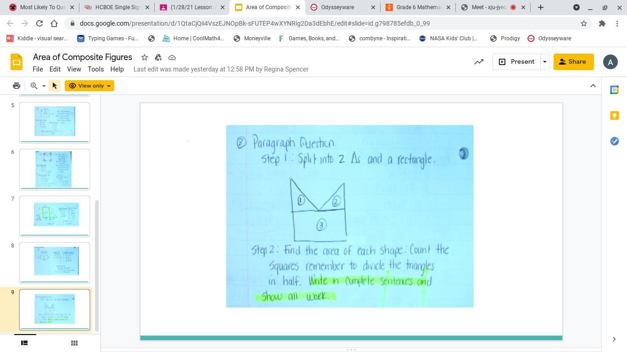Switch to filmstrip view of slides
The image size is (627, 352).
click(24, 343)
